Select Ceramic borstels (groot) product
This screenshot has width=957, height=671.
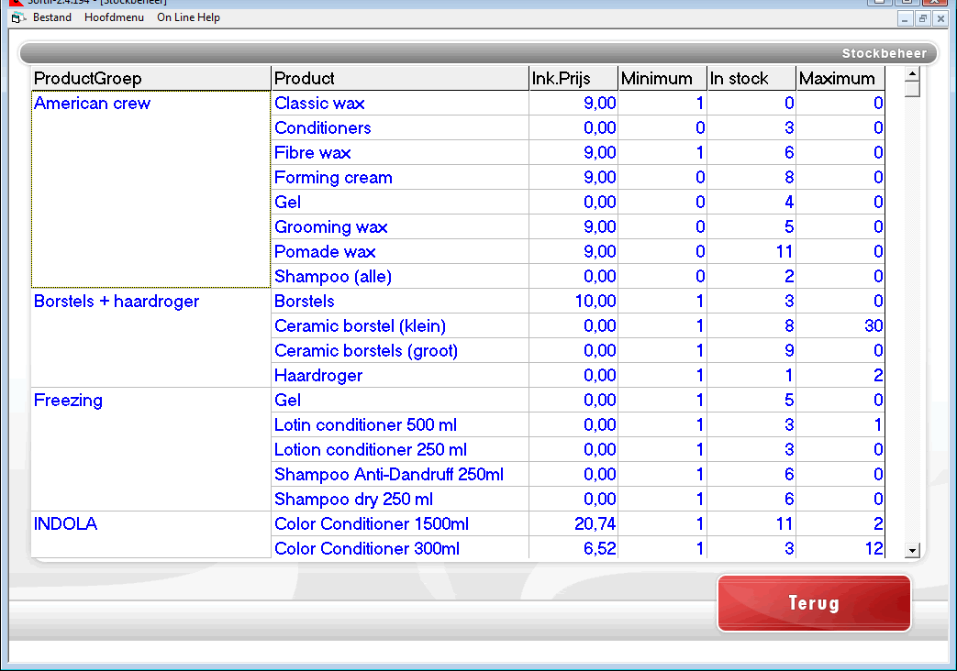click(400, 351)
